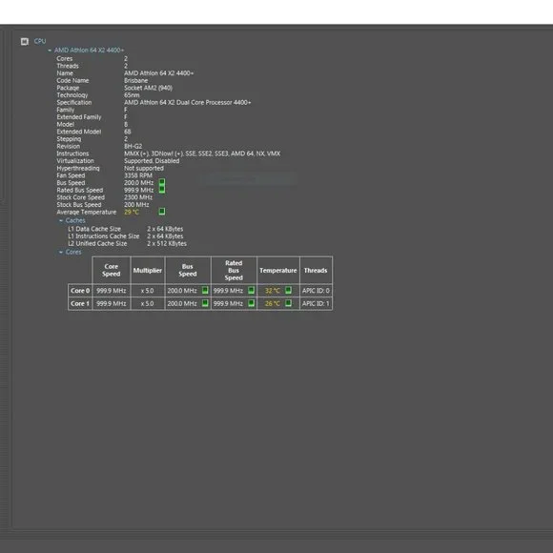Toggle Core 0 Temperature graph indicator
Screen dimensions: 553x553
pyautogui.click(x=288, y=290)
